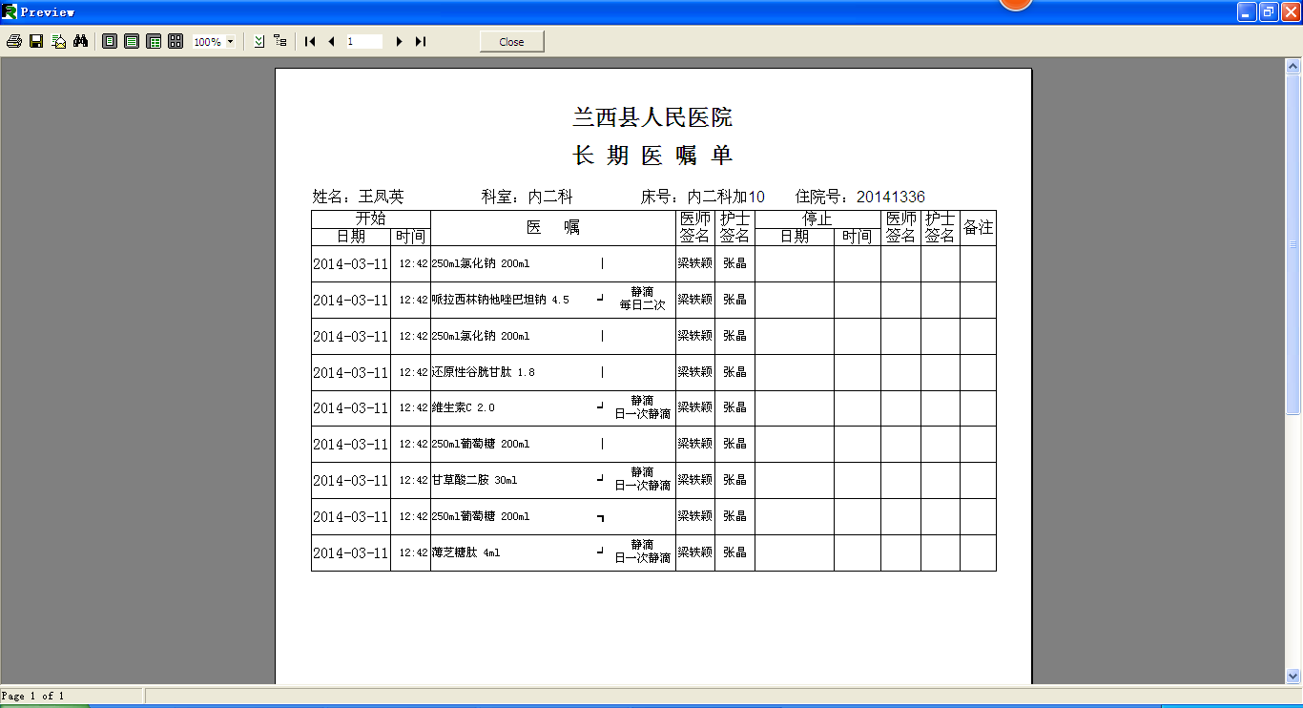1303x708 pixels.
Task: Toggle the report outline tree icon
Action: [x=279, y=42]
